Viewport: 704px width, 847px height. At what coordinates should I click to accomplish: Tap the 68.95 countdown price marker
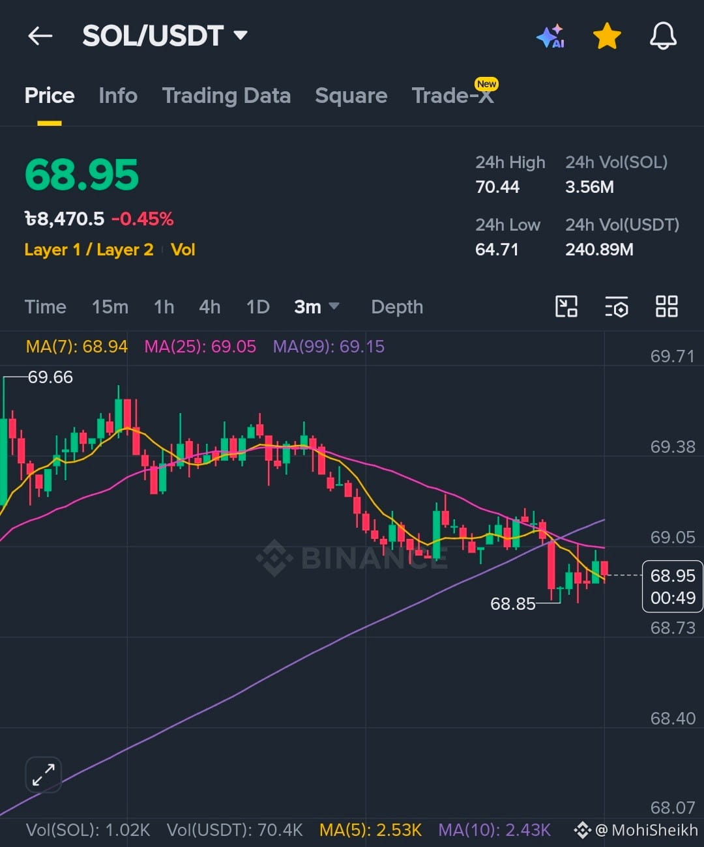point(673,586)
